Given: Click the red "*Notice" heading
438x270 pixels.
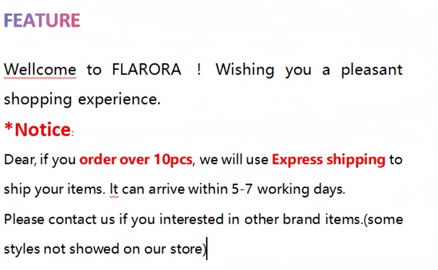Looking at the screenshot, I should tap(37, 130).
